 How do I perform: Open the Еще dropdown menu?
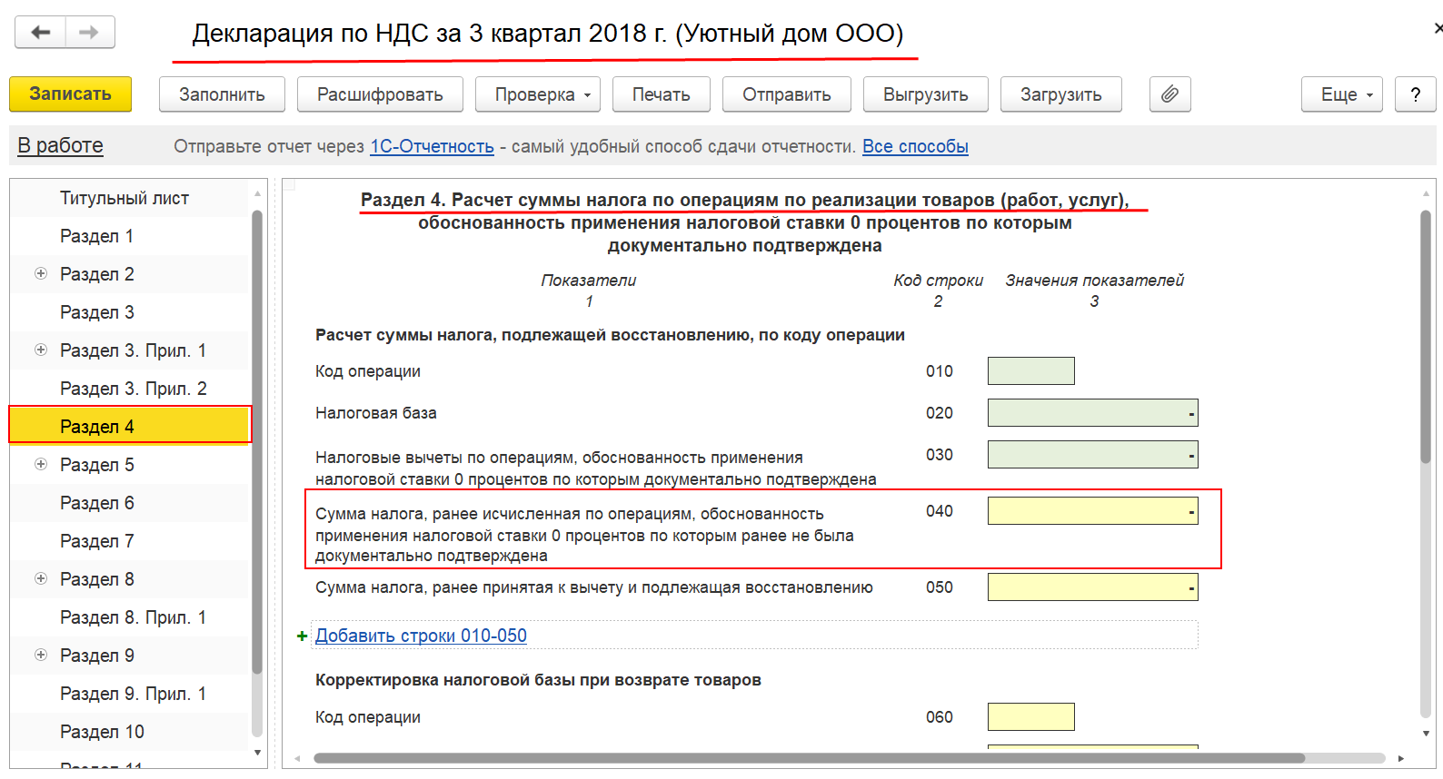pos(1341,94)
